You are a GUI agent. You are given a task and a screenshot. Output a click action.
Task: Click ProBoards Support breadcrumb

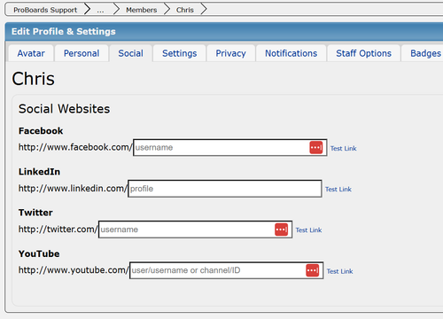[45, 10]
